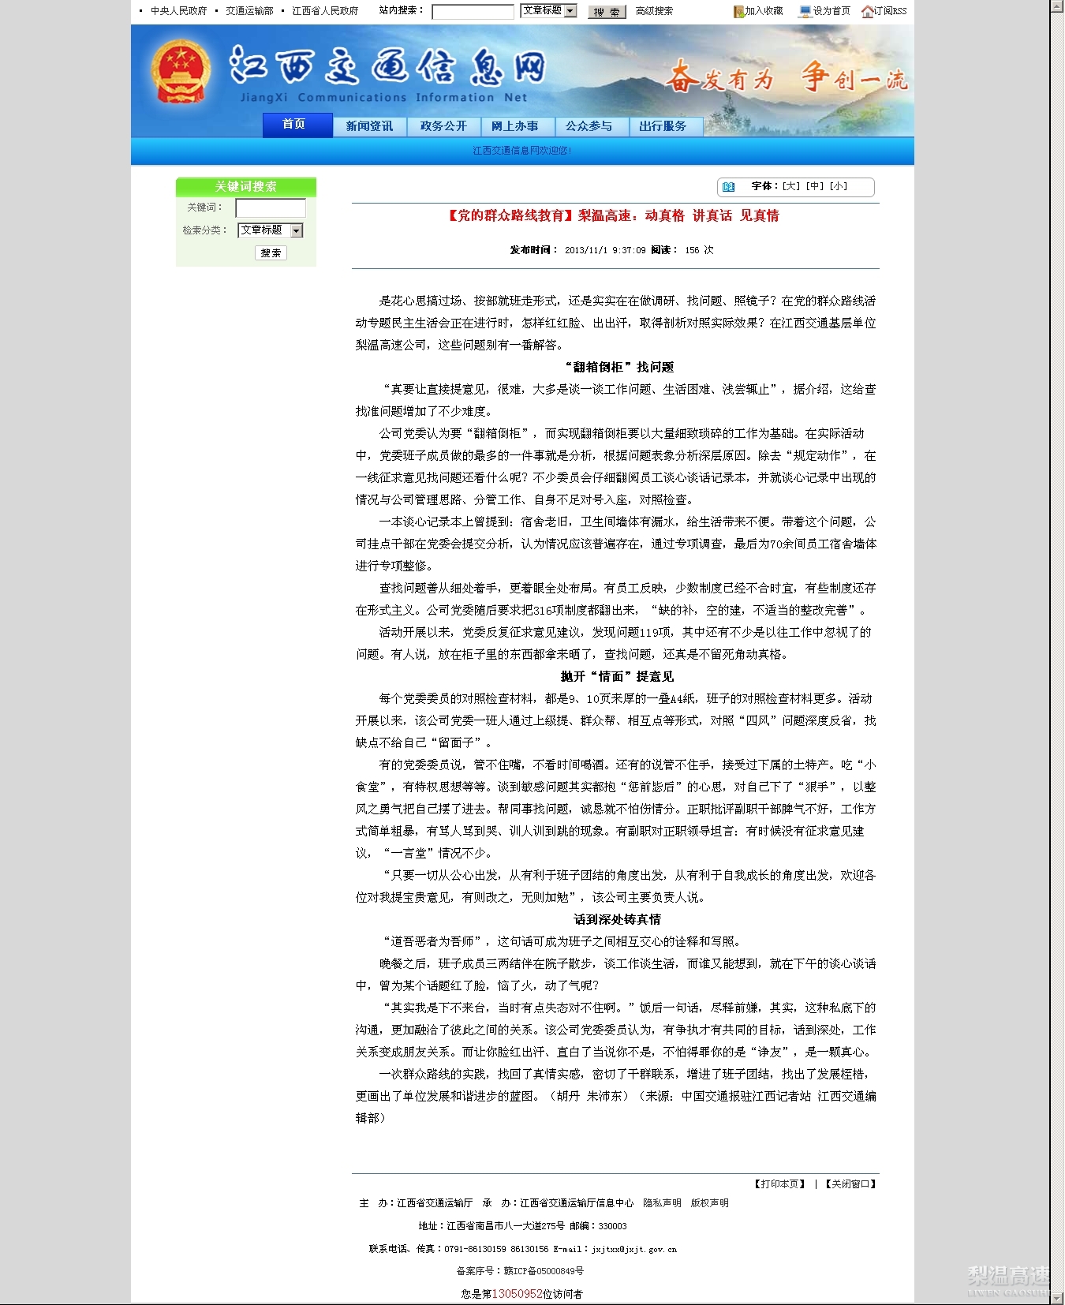Switch to the 出行服务 tab
The width and height of the screenshot is (1065, 1305).
tap(663, 126)
